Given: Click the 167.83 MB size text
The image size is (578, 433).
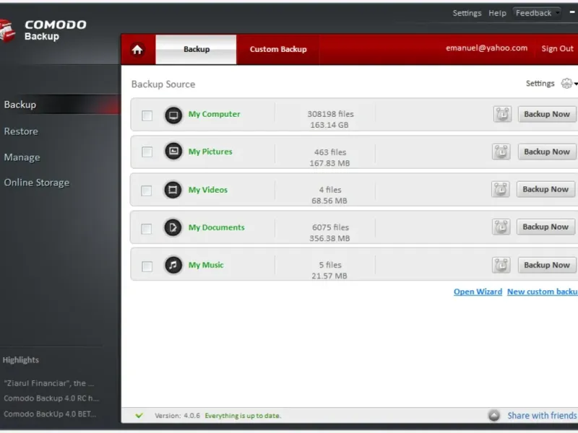Looking at the screenshot, I should pyautogui.click(x=329, y=163).
